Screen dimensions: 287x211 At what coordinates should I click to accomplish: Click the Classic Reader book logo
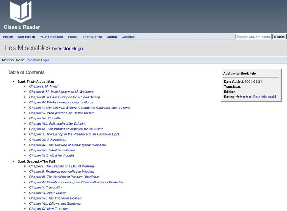click(x=21, y=11)
